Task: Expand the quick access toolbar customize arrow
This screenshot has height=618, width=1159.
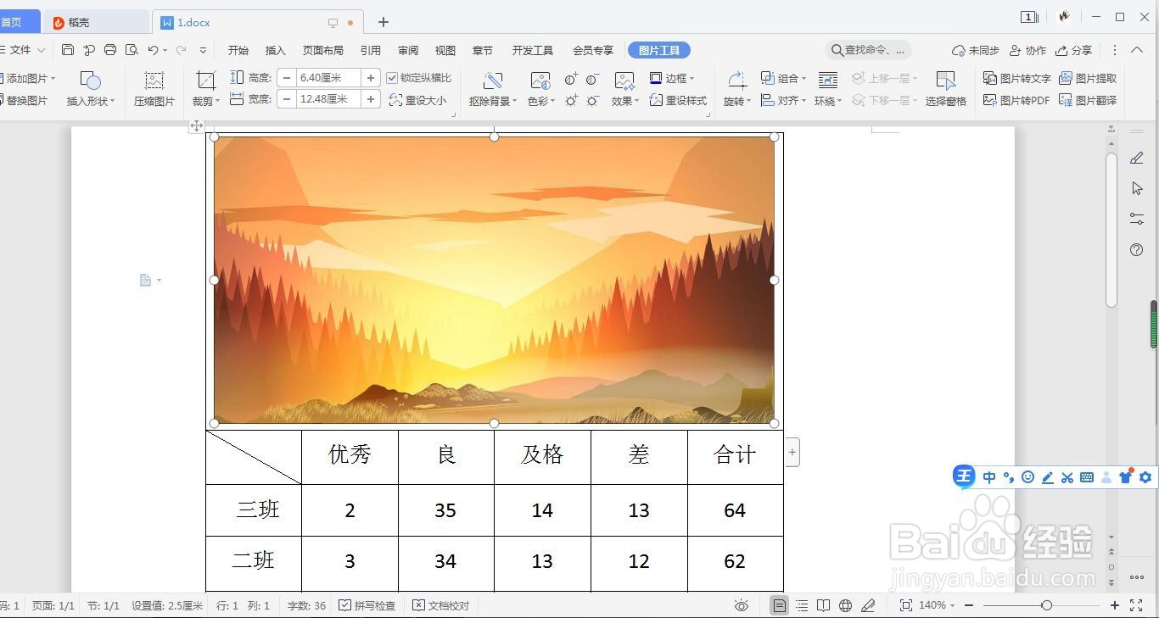Action: (x=204, y=50)
